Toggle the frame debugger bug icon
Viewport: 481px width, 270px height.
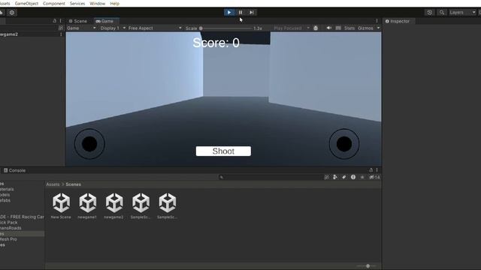[x=316, y=28]
